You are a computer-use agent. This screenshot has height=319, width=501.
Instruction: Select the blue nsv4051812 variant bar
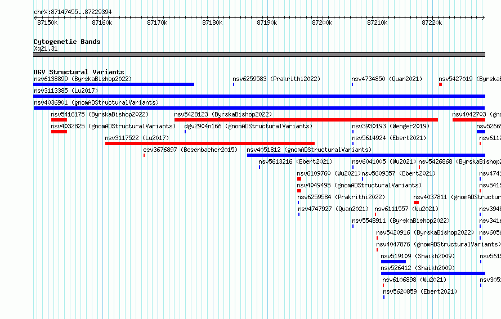[366, 155]
